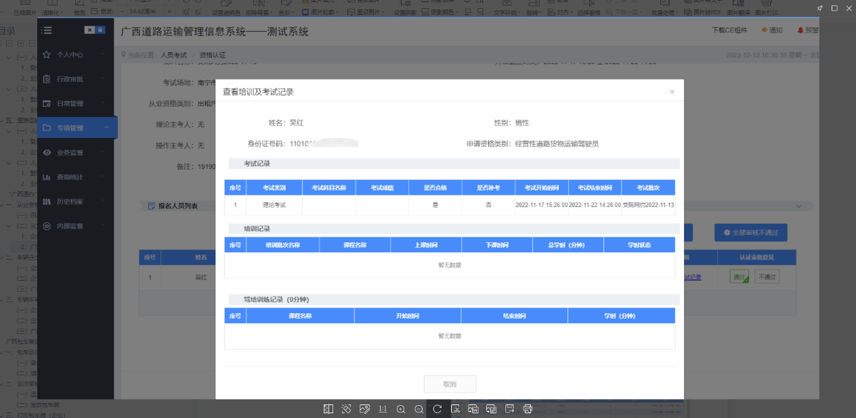Viewport: 856px width, 418px height.
Task: Click the crop scissors icon in bottom toolbar
Action: click(456, 409)
